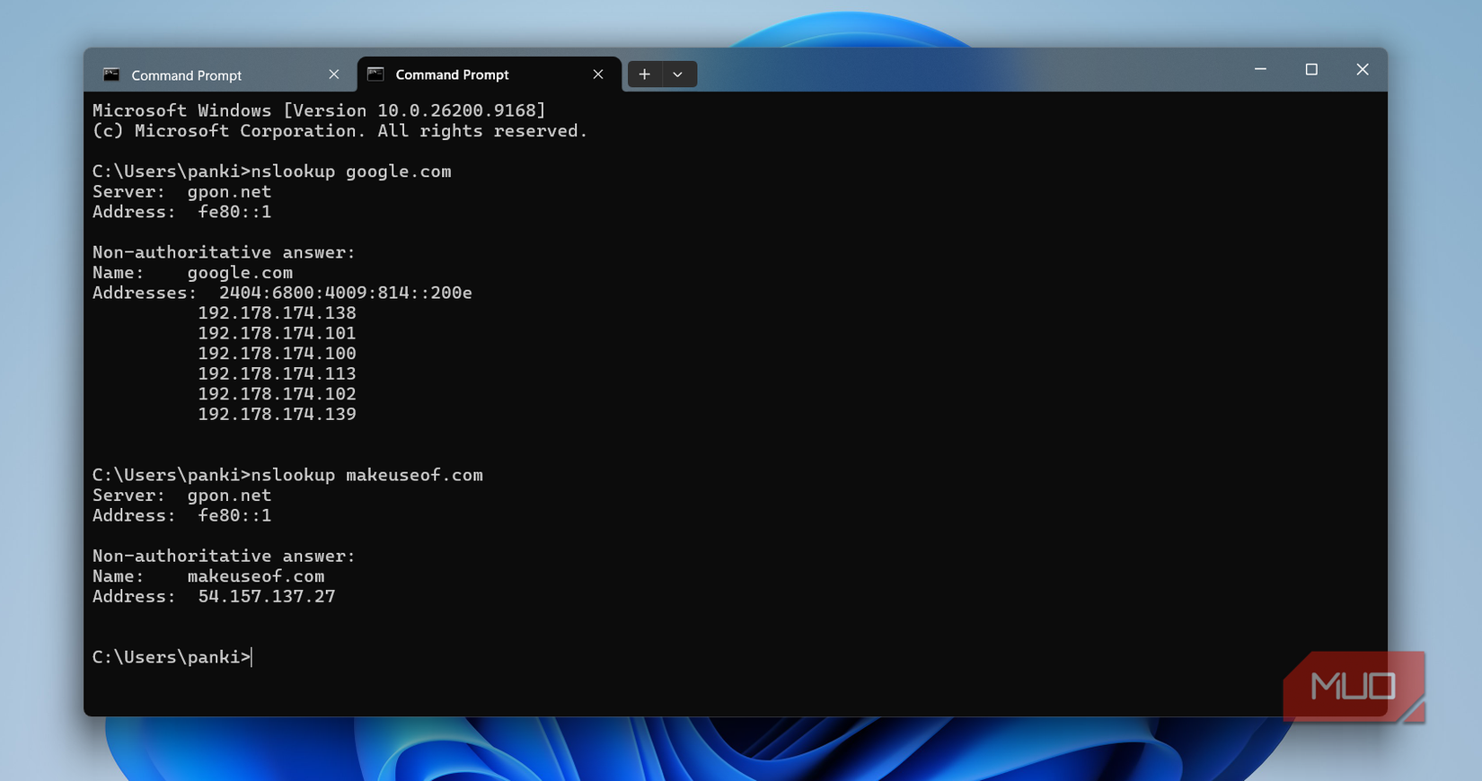This screenshot has width=1482, height=781.
Task: Click the Microsoft Corporation copyright line
Action: [340, 131]
